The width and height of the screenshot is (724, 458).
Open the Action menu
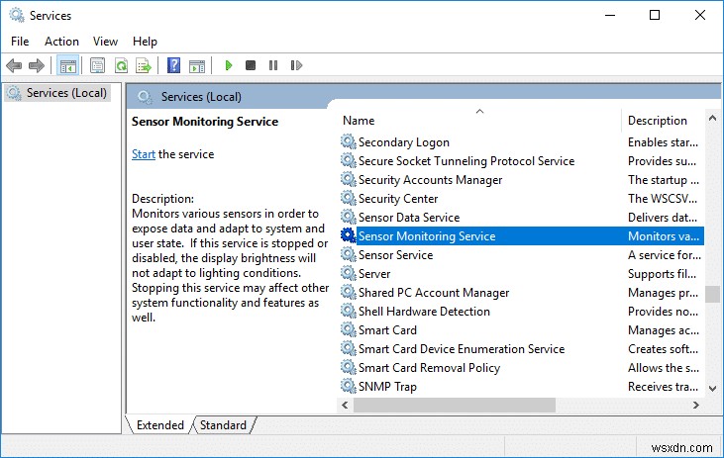(61, 42)
